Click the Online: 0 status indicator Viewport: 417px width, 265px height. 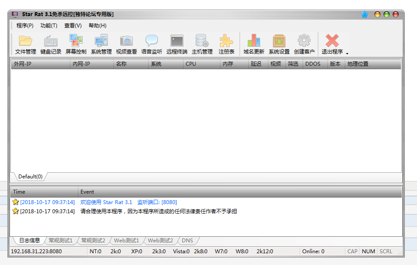[x=313, y=252]
